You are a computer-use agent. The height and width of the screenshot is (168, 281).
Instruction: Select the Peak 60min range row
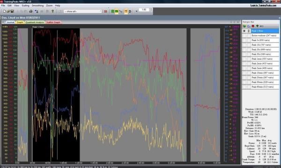tap(265, 87)
